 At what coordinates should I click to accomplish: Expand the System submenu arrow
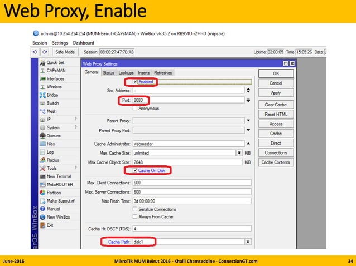pyautogui.click(x=76, y=127)
